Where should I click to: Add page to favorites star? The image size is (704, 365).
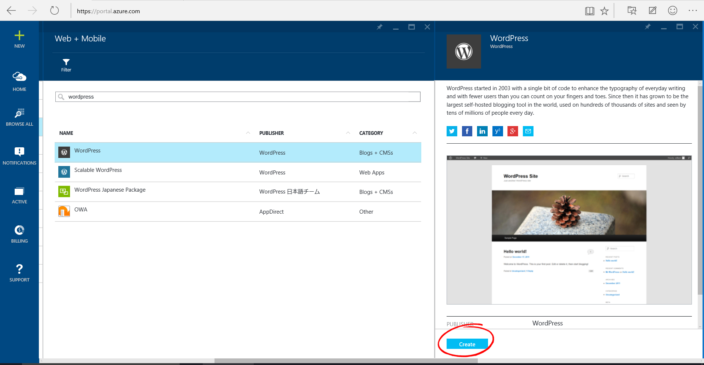[x=604, y=11]
